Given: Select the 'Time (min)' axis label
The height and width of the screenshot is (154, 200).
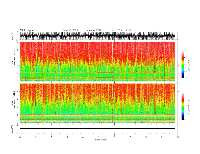Looking at the screenshot, I should (x=101, y=140).
